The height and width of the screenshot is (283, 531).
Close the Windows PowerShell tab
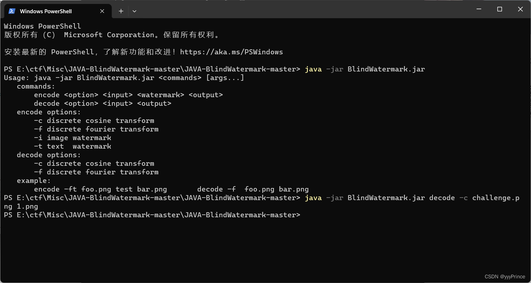pyautogui.click(x=101, y=11)
